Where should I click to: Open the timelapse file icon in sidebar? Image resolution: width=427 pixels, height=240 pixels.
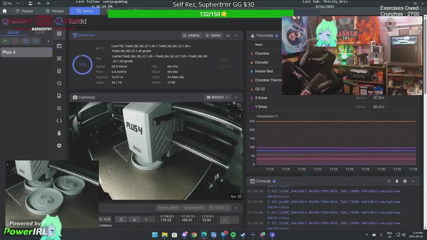click(59, 96)
